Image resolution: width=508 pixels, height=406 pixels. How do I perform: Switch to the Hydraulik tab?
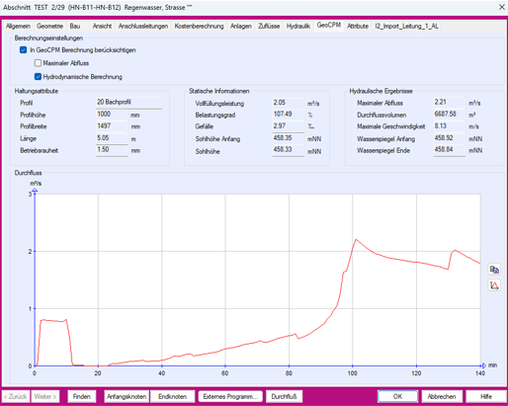click(298, 26)
